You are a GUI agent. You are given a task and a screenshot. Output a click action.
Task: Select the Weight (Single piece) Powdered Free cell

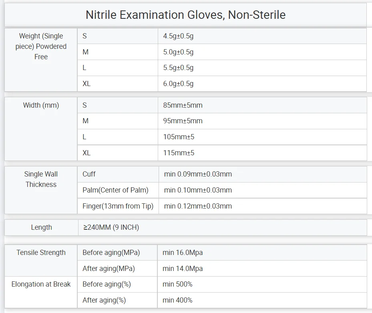tap(41, 60)
